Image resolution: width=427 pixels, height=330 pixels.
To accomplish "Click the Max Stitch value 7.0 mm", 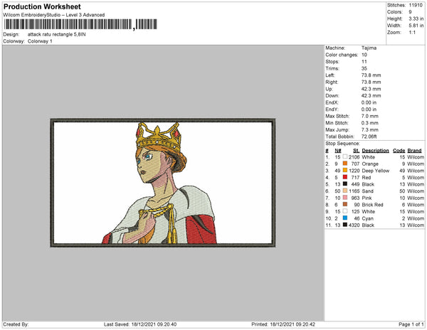I will point(370,116).
